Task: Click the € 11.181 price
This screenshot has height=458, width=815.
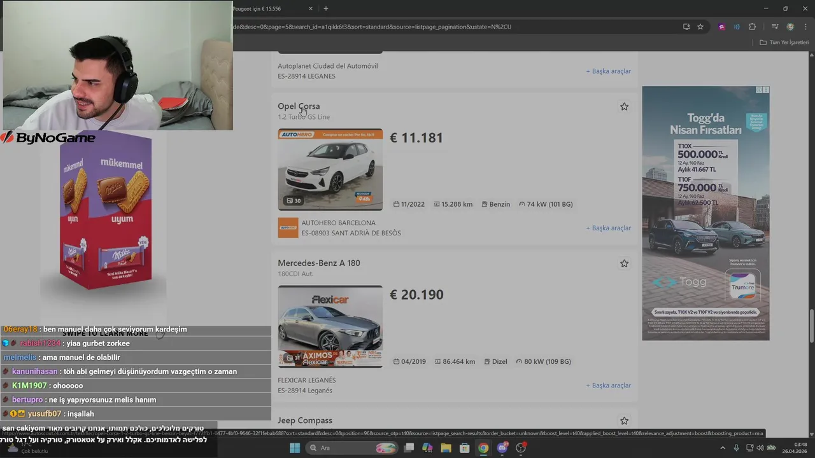Action: point(416,138)
